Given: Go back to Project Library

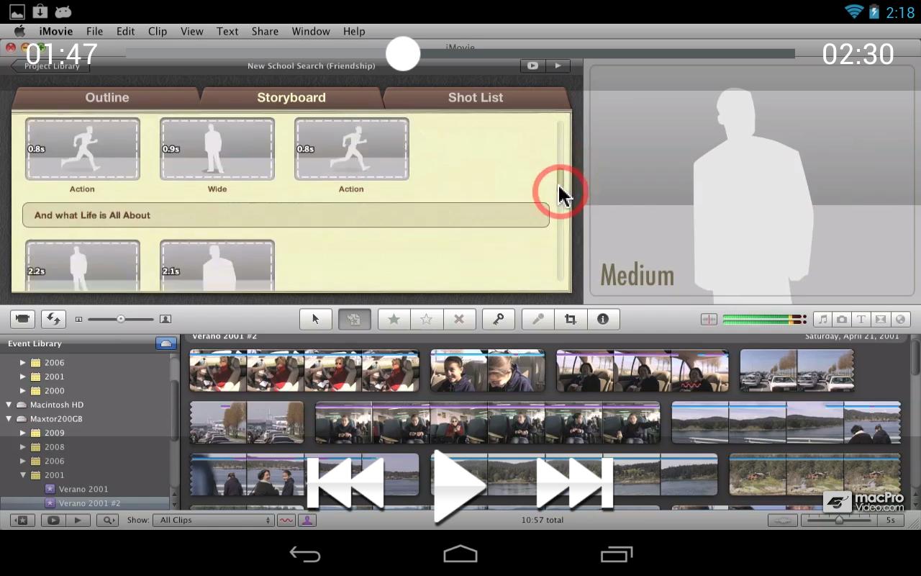Looking at the screenshot, I should (x=51, y=66).
